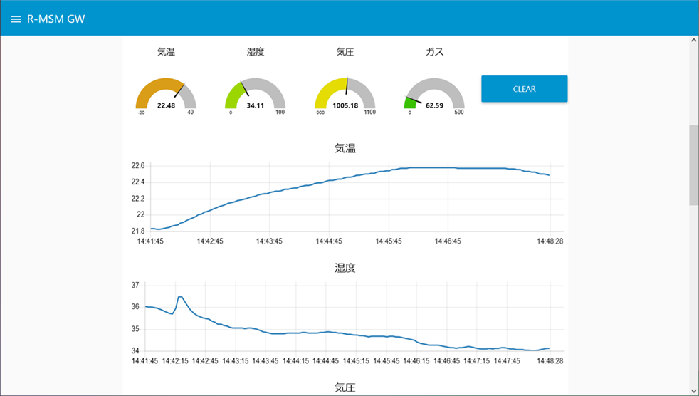Click the scroll down arrow

[x=693, y=390]
